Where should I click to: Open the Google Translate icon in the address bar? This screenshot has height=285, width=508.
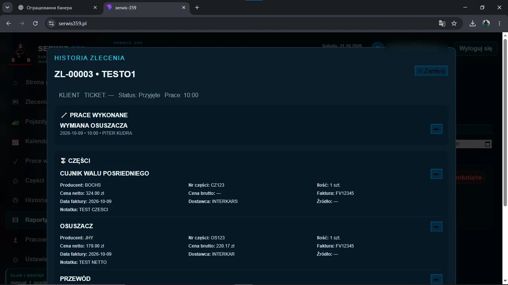coord(442,23)
